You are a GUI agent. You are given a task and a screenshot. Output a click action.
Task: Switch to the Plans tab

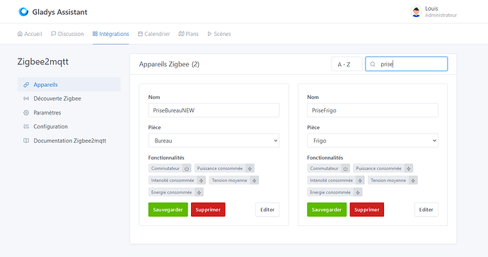[189, 34]
